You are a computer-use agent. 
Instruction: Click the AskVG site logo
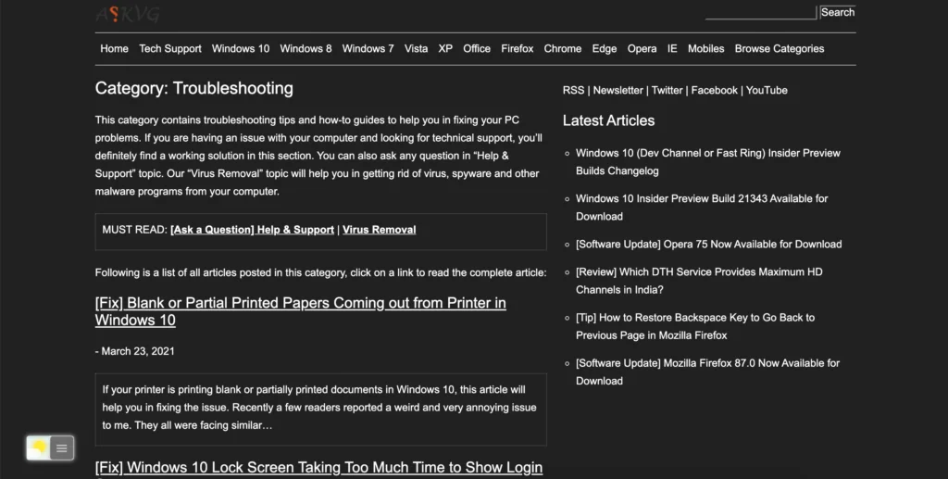point(128,14)
